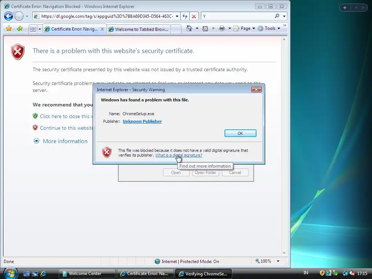Expand command bar overflow chevron
Viewport: 372px width, 279px height.
[x=285, y=25]
